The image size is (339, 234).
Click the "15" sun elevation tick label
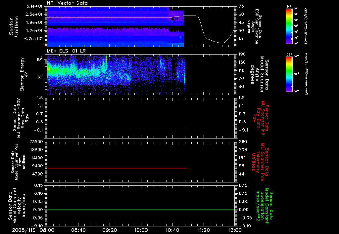pos(241,39)
